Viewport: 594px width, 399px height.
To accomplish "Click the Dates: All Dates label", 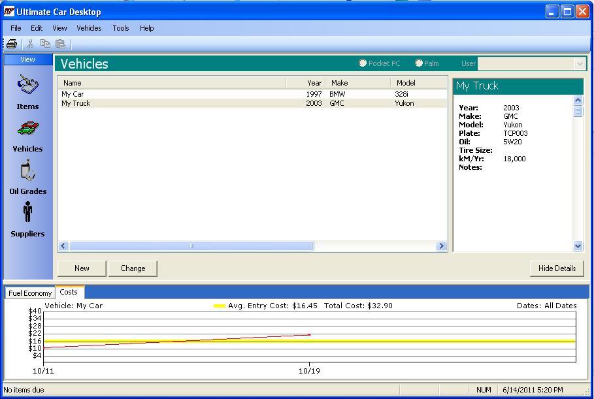I will tap(547, 306).
